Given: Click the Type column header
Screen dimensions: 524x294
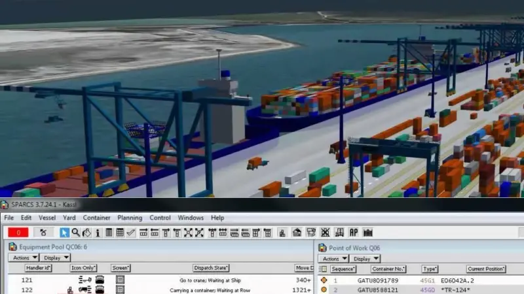Looking at the screenshot, I should 430,269.
